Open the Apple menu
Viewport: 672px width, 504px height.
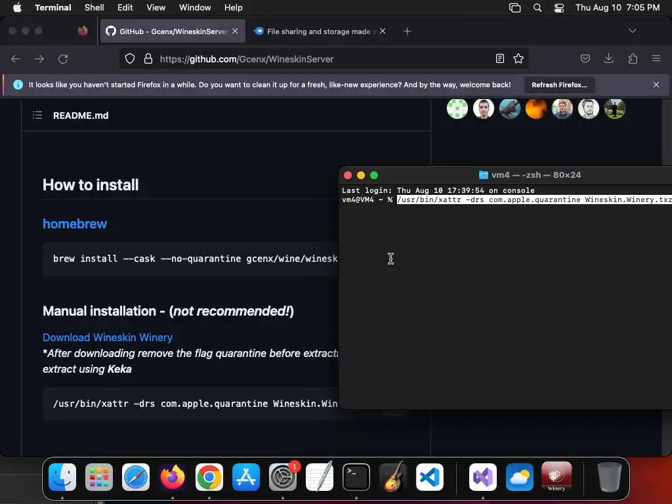click(x=17, y=7)
